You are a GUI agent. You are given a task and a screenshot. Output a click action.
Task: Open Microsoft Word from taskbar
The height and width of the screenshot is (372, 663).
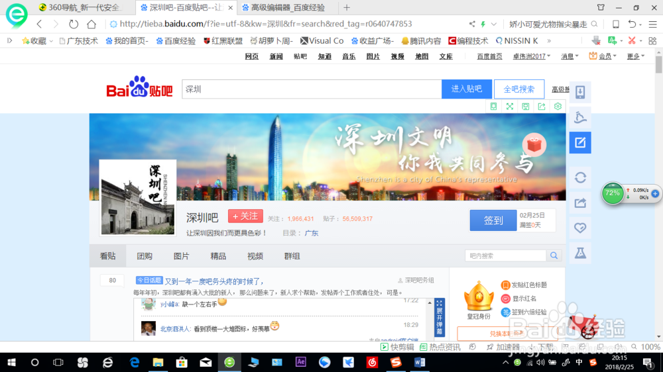coord(420,362)
